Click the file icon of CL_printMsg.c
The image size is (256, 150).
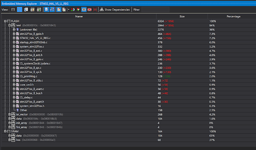pos(18,76)
